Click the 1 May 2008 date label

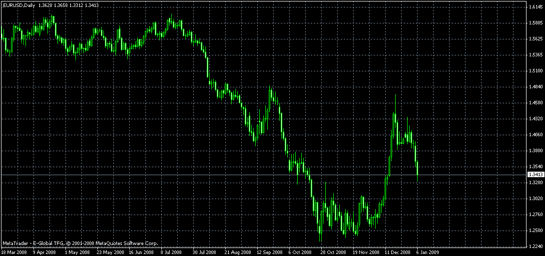[x=77, y=253]
